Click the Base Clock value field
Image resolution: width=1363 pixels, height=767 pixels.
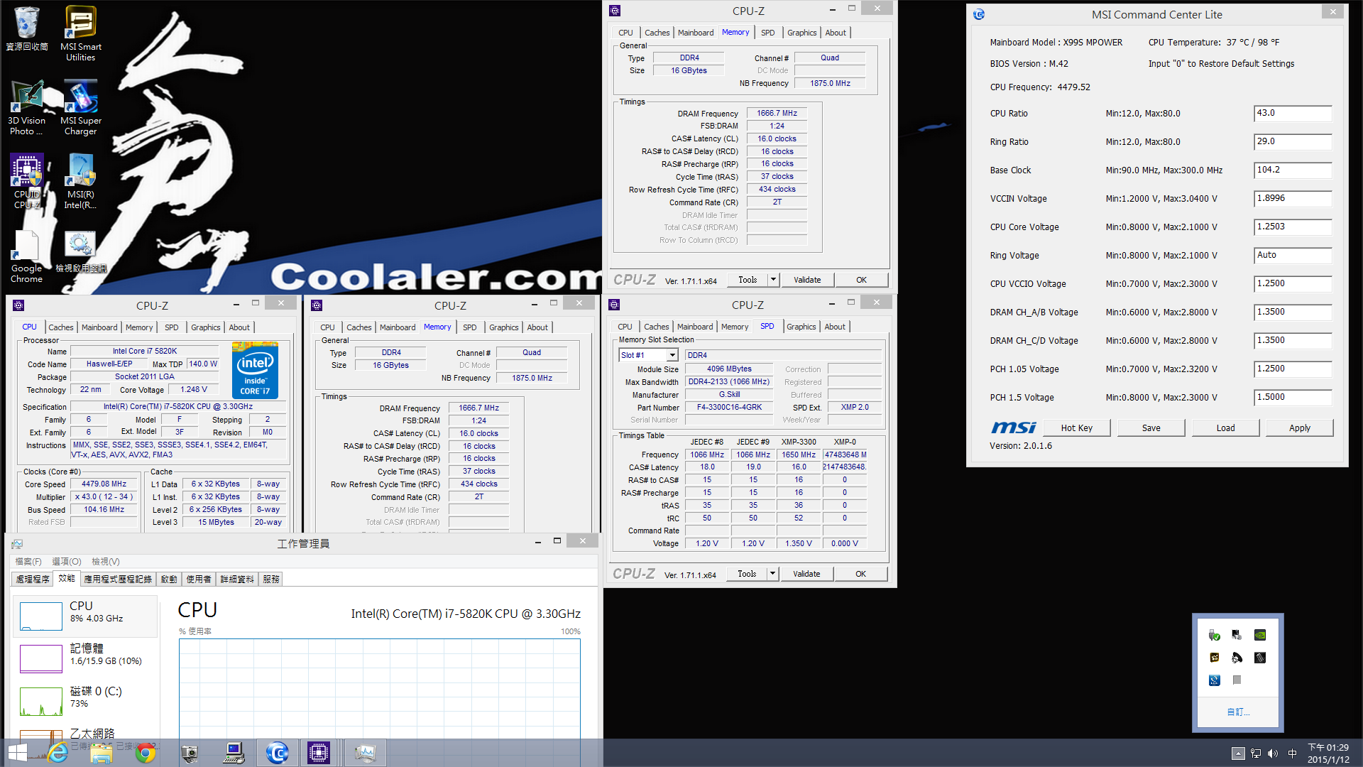pyautogui.click(x=1292, y=170)
